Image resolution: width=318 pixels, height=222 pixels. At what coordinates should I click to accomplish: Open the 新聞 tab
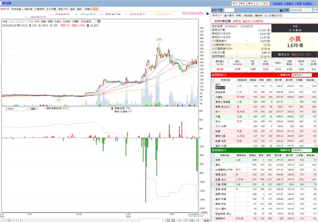click(x=238, y=15)
